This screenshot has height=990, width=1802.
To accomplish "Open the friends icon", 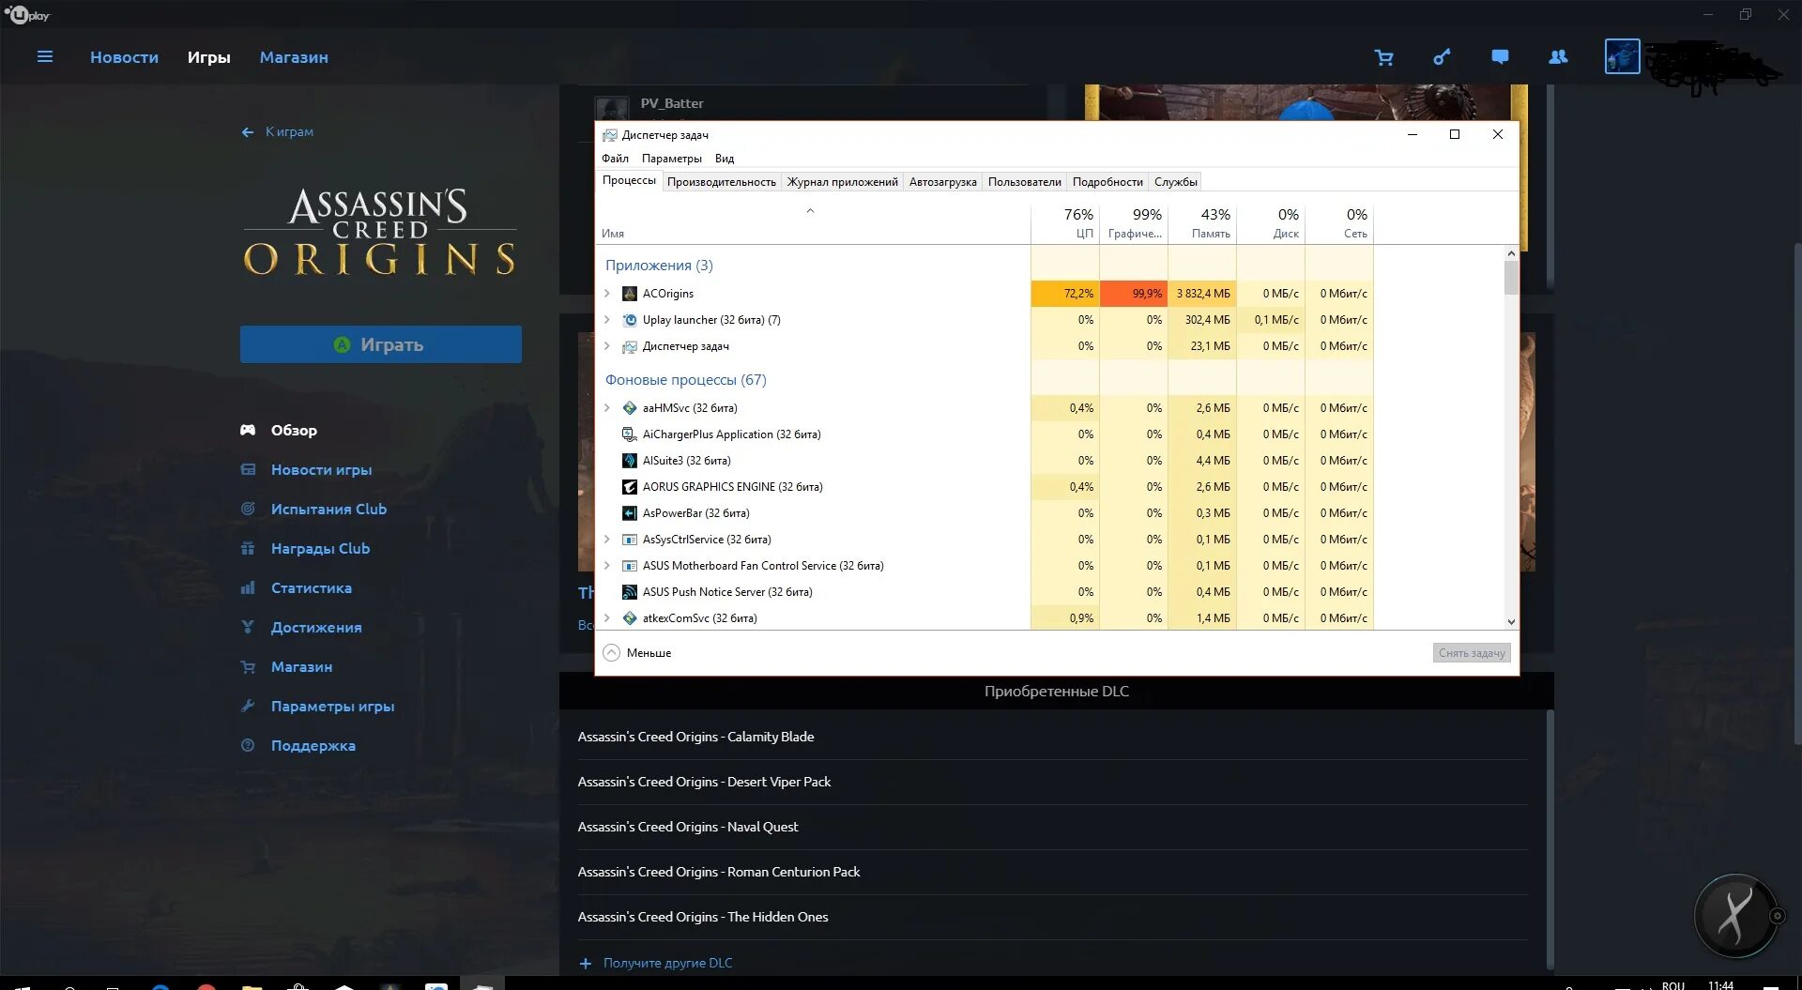I will click(1558, 57).
